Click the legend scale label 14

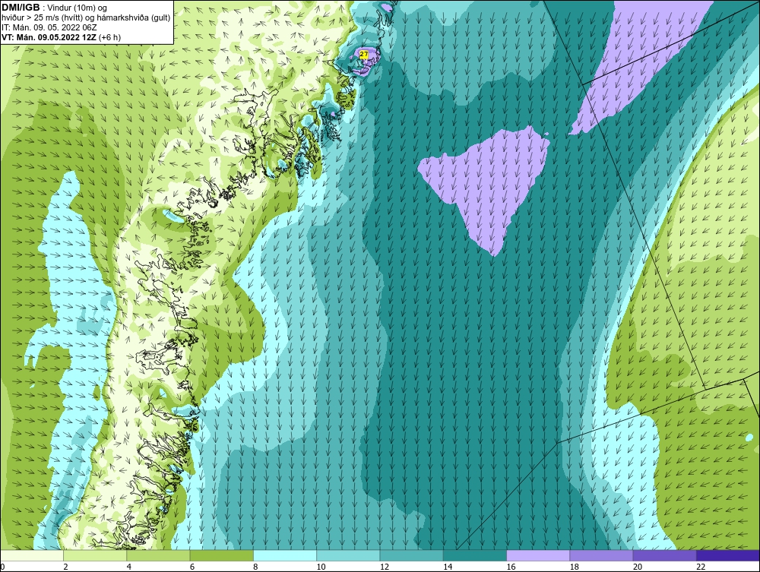(x=448, y=567)
